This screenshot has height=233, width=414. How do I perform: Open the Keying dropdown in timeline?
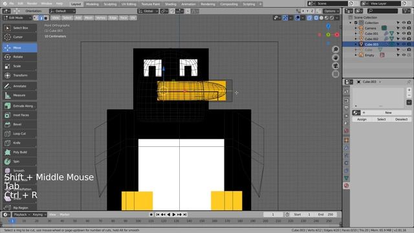pos(39,214)
